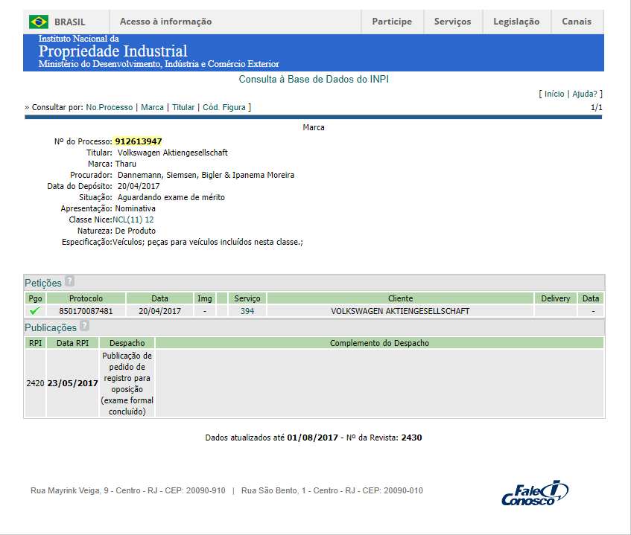This screenshot has height=535, width=631.
Task: Click the Revista number 2430
Action: 412,438
